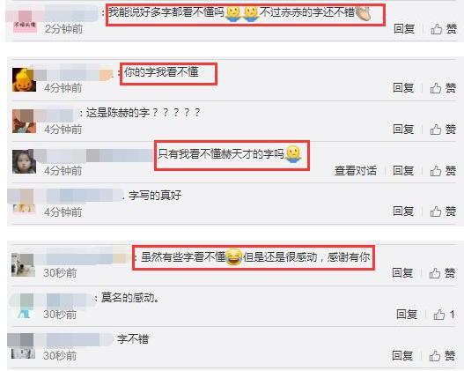The height and width of the screenshot is (371, 464).
Task: Like the comment 字写的真好
Action: click(x=443, y=211)
